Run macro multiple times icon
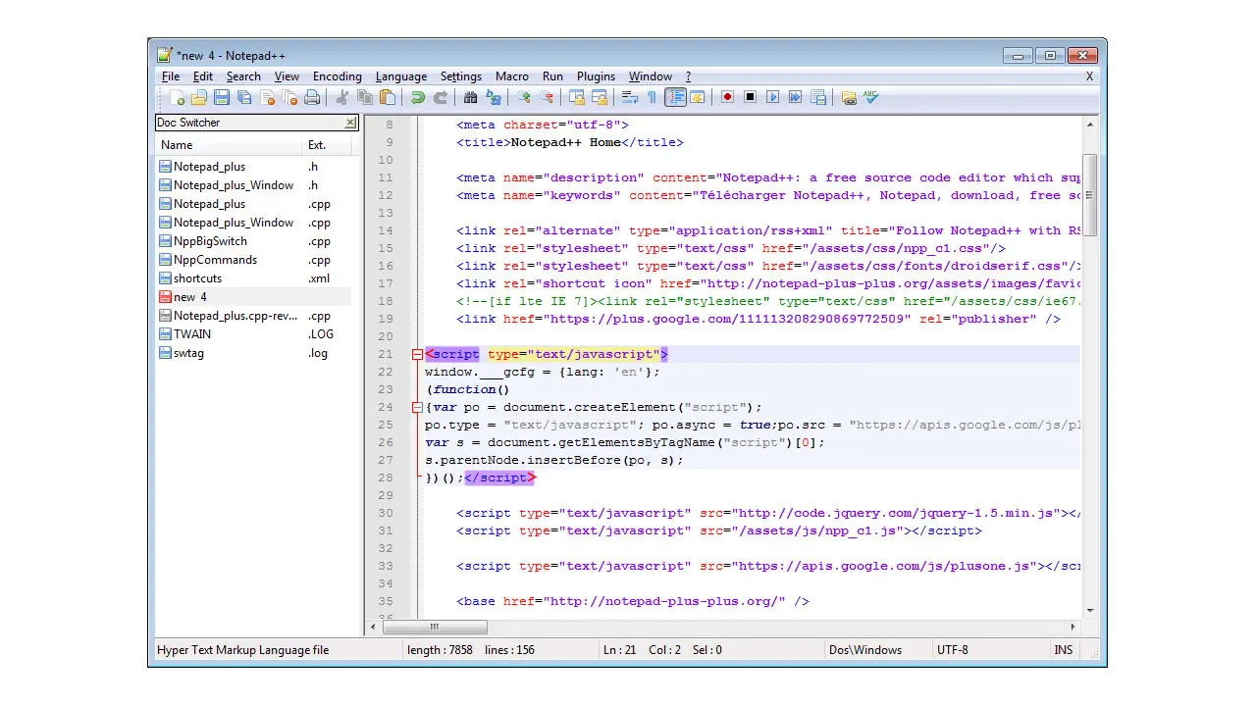 796,97
